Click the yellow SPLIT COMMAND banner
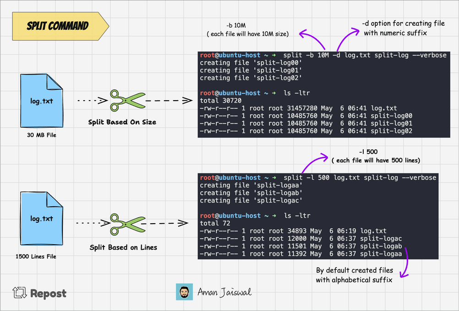This screenshot has width=459, height=311. tap(60, 26)
